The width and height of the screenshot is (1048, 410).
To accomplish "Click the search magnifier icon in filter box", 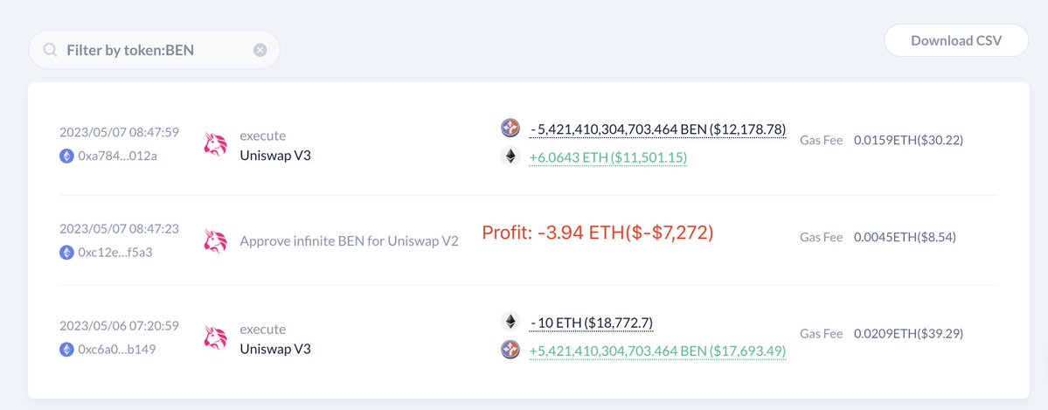I will click(51, 51).
